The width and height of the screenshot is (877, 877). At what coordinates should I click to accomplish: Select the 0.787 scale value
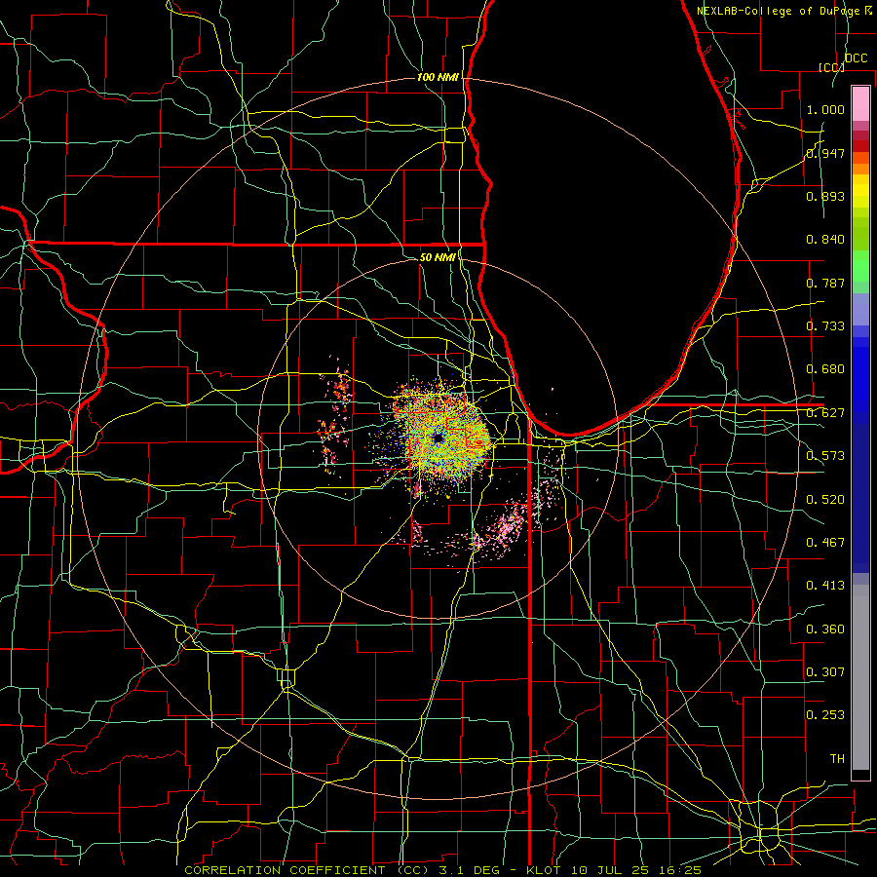825,283
